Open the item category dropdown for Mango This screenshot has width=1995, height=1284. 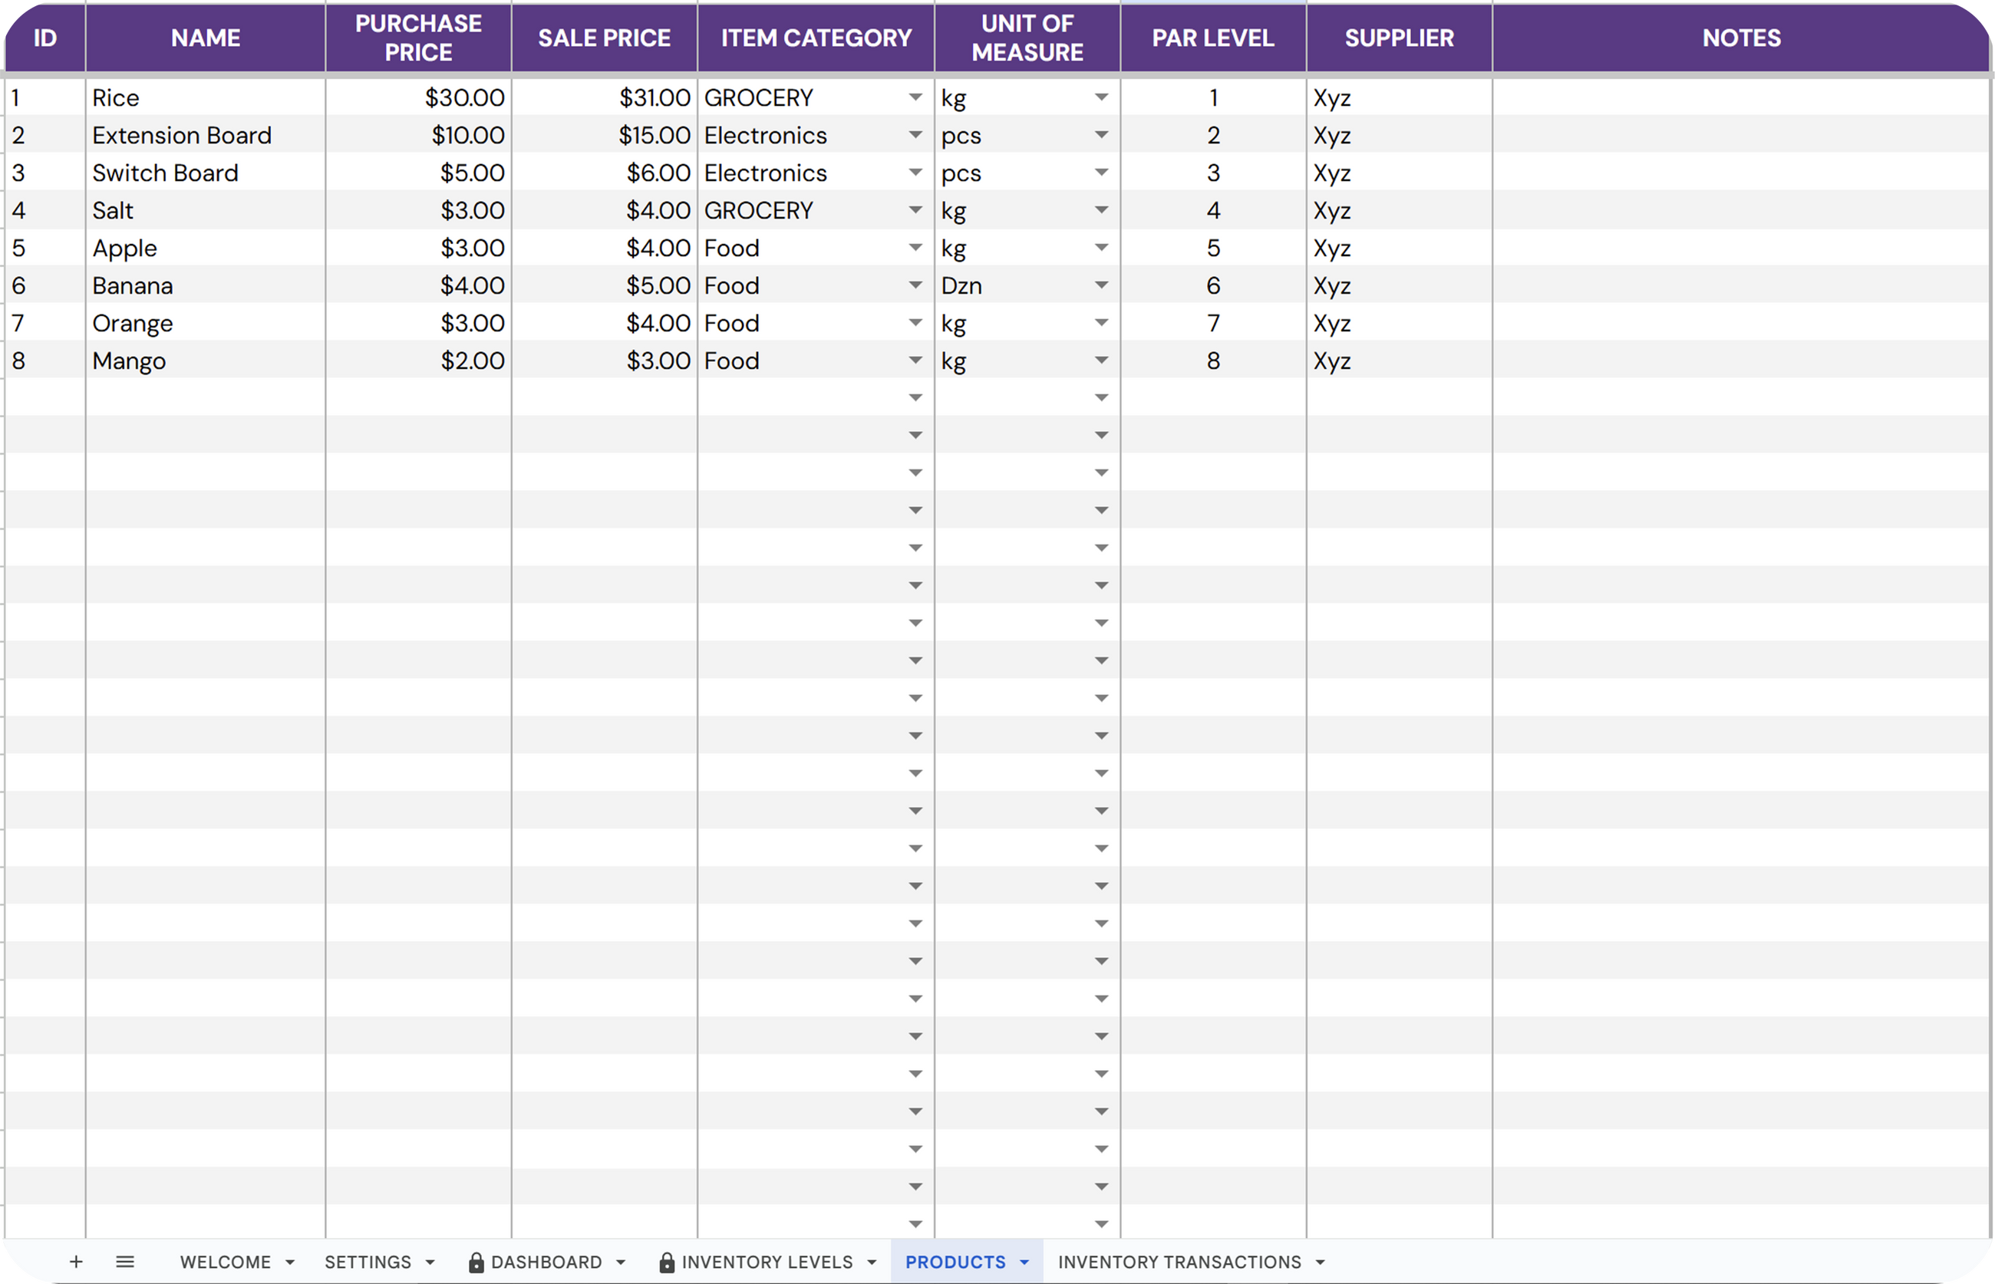915,361
